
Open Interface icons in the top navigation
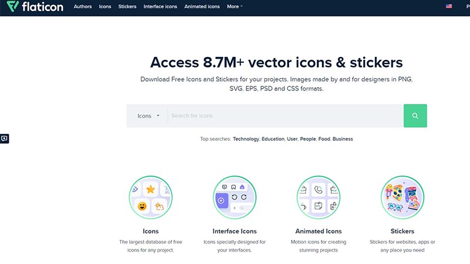[x=160, y=6]
